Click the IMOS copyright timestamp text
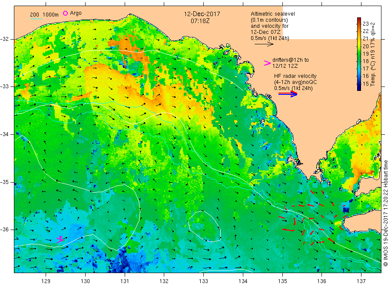The height and width of the screenshot is (287, 391). click(385, 214)
